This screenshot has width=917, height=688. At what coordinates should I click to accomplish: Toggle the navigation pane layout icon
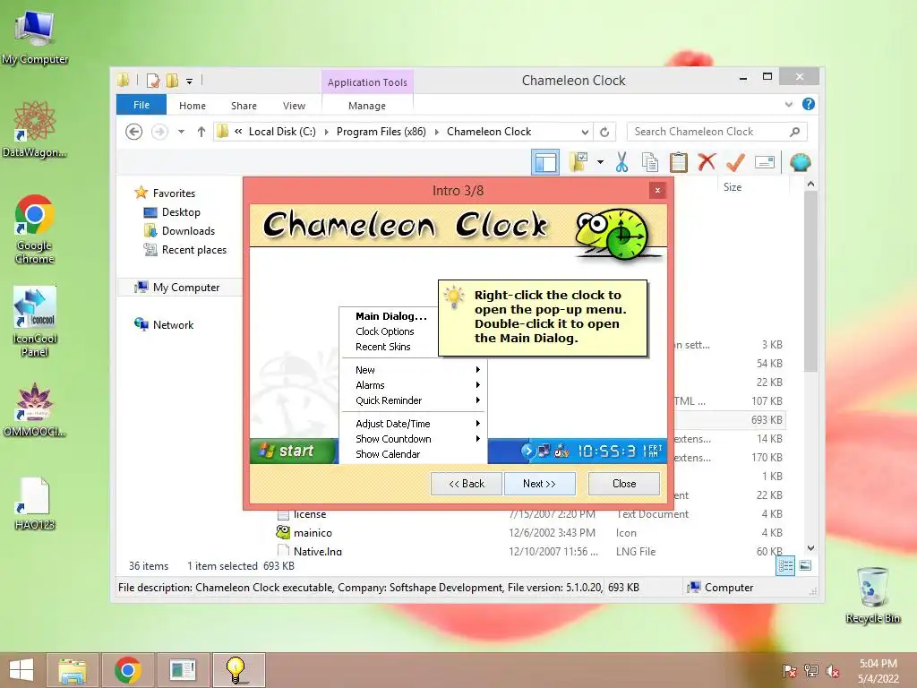(545, 162)
